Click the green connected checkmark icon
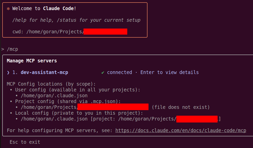This screenshot has width=253, height=148. 103,72
